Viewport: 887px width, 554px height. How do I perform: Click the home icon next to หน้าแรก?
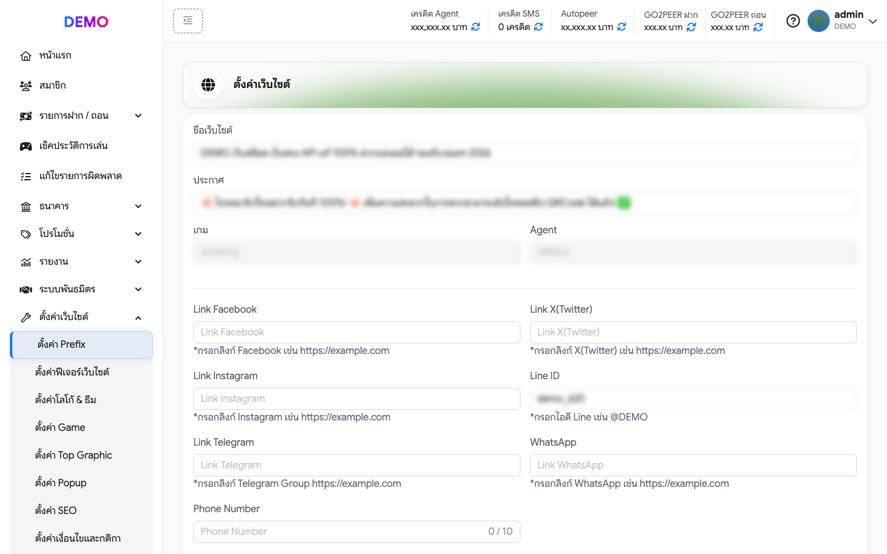[x=26, y=56]
